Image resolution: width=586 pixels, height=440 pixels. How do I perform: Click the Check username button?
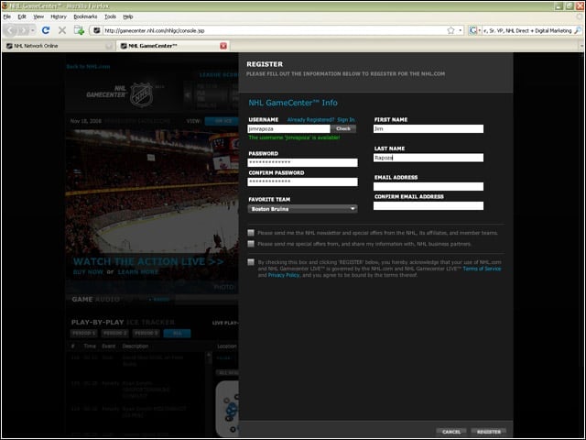343,128
